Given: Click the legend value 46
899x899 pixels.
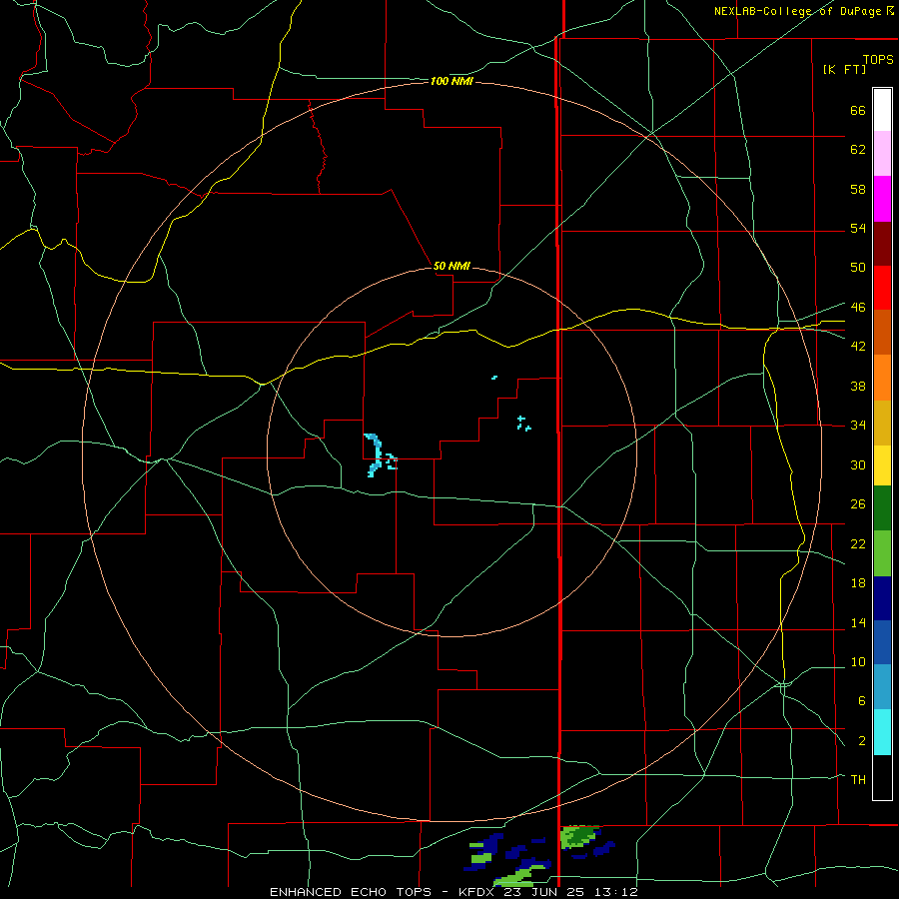Looking at the screenshot, I should point(858,308).
